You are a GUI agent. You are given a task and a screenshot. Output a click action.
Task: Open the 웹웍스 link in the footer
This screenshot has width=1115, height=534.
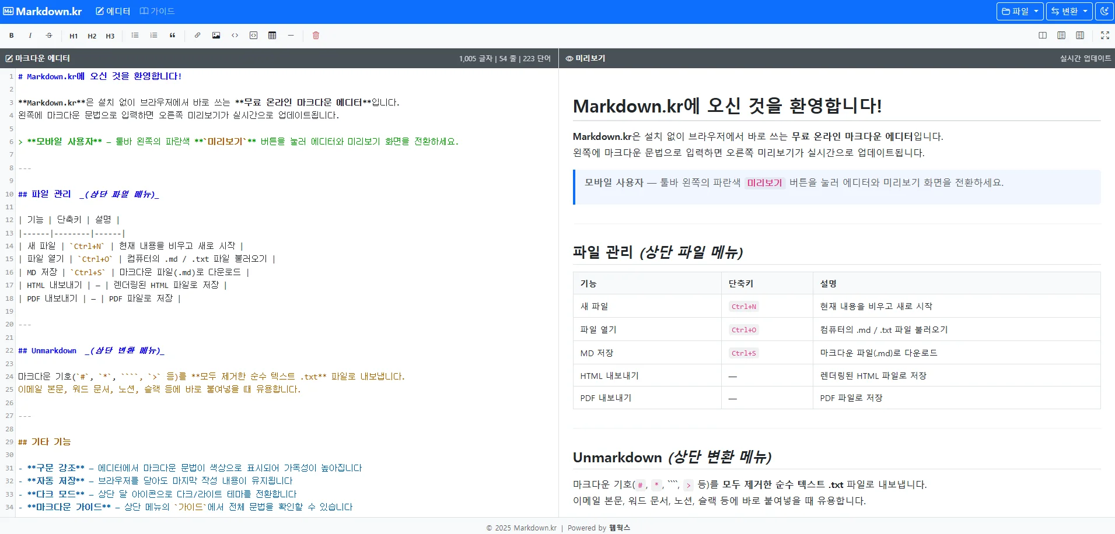coord(618,528)
